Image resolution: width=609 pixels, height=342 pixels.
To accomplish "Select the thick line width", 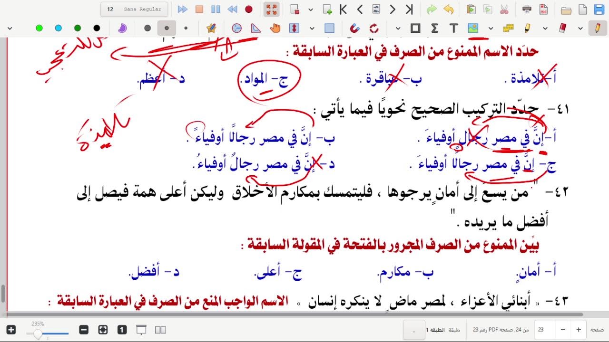I will point(147,28).
